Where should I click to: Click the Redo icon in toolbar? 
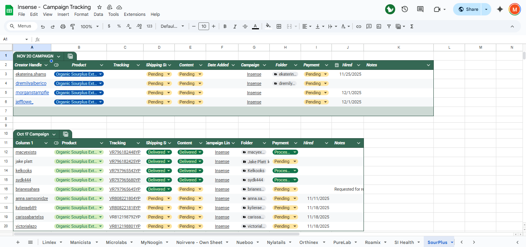(53, 27)
